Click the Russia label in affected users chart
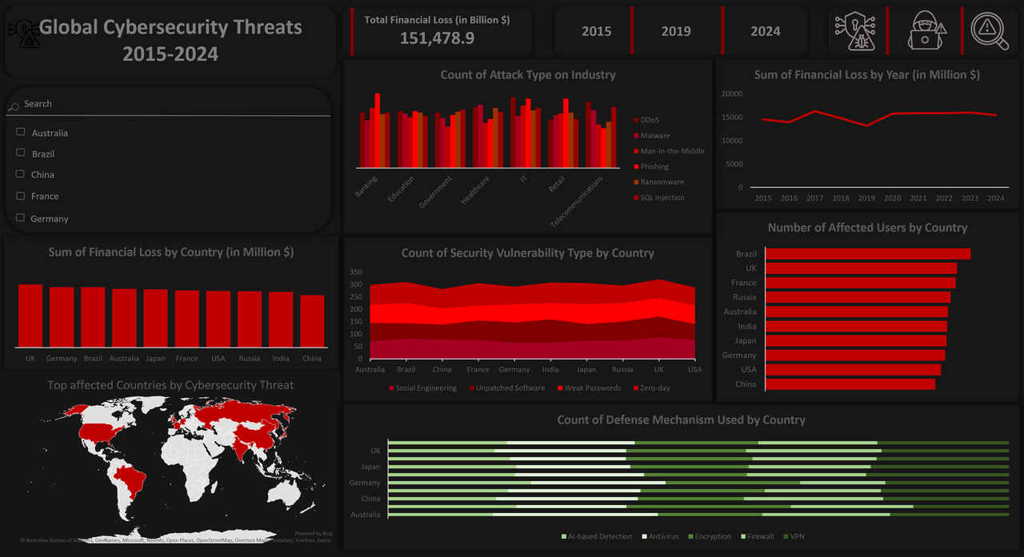The height and width of the screenshot is (557, 1024). [745, 297]
